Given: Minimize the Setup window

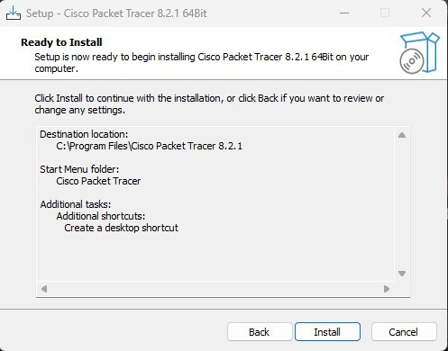Looking at the screenshot, I should tap(344, 13).
